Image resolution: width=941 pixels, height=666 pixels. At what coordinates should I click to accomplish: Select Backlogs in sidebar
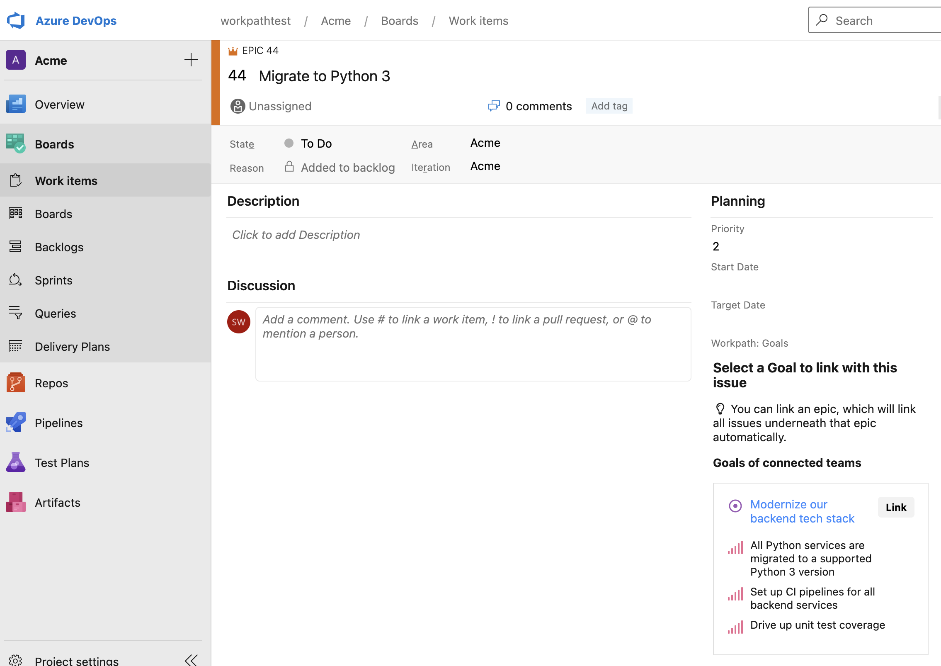coord(105,247)
